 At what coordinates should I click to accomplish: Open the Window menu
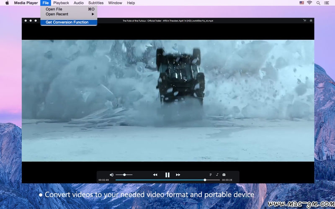[115, 3]
